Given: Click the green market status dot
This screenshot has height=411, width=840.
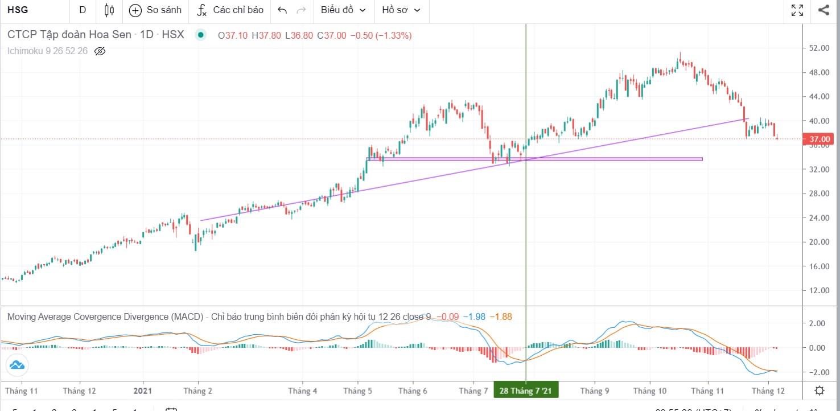Looking at the screenshot, I should click(x=200, y=35).
